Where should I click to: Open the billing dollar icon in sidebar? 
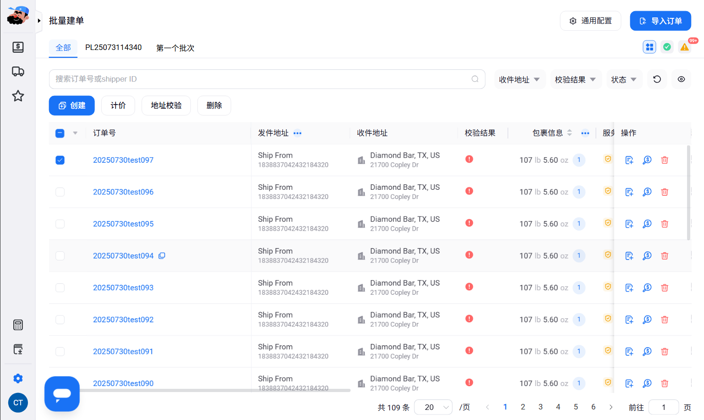tap(18, 47)
